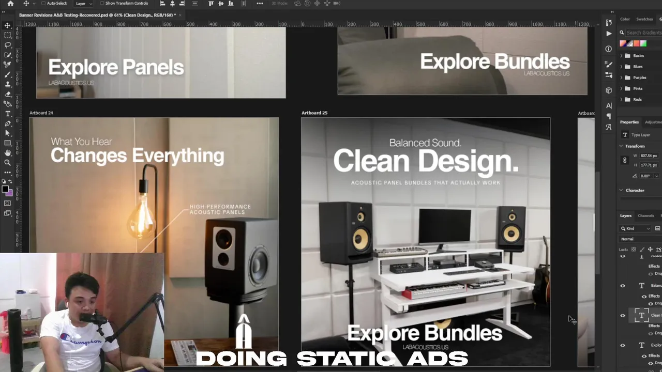Screen dimensions: 662x372
Task: Open the Edit Toolbar three-dots menu
Action: click(8, 173)
